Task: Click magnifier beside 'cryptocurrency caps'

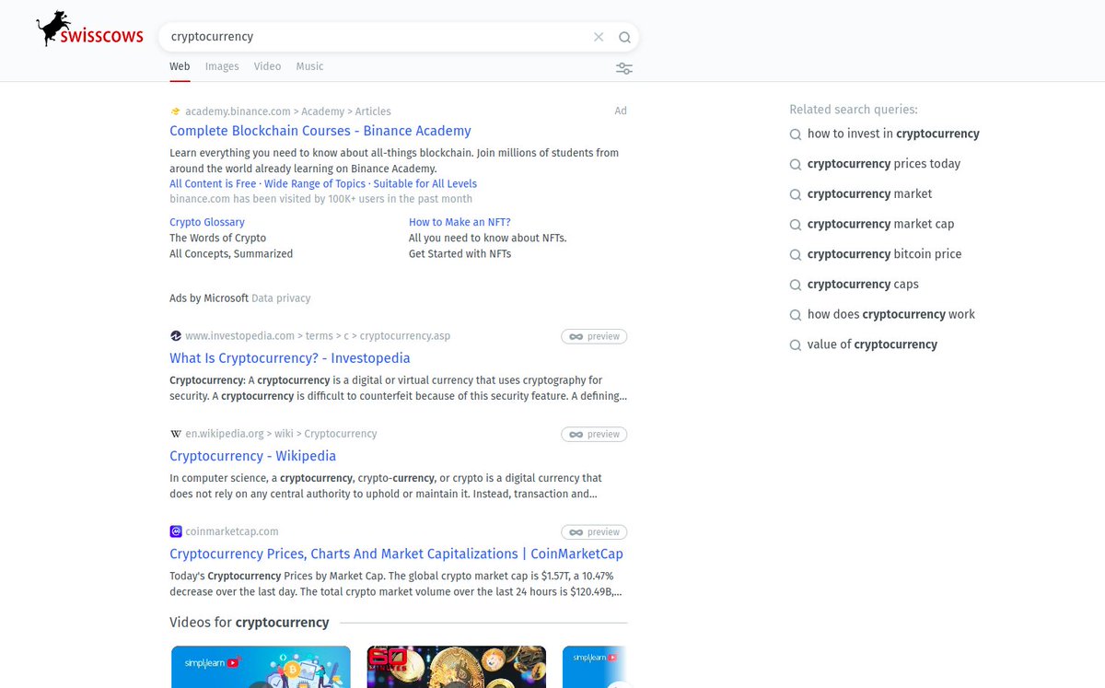Action: point(796,285)
